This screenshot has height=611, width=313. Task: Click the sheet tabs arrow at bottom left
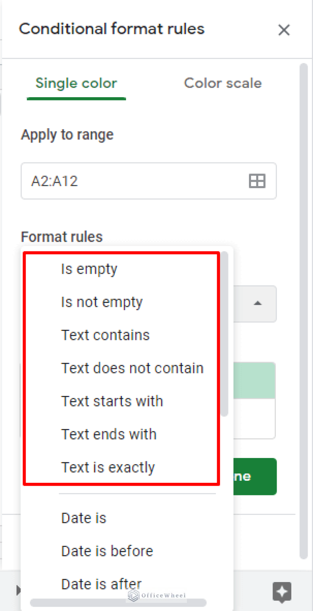(x=18, y=590)
